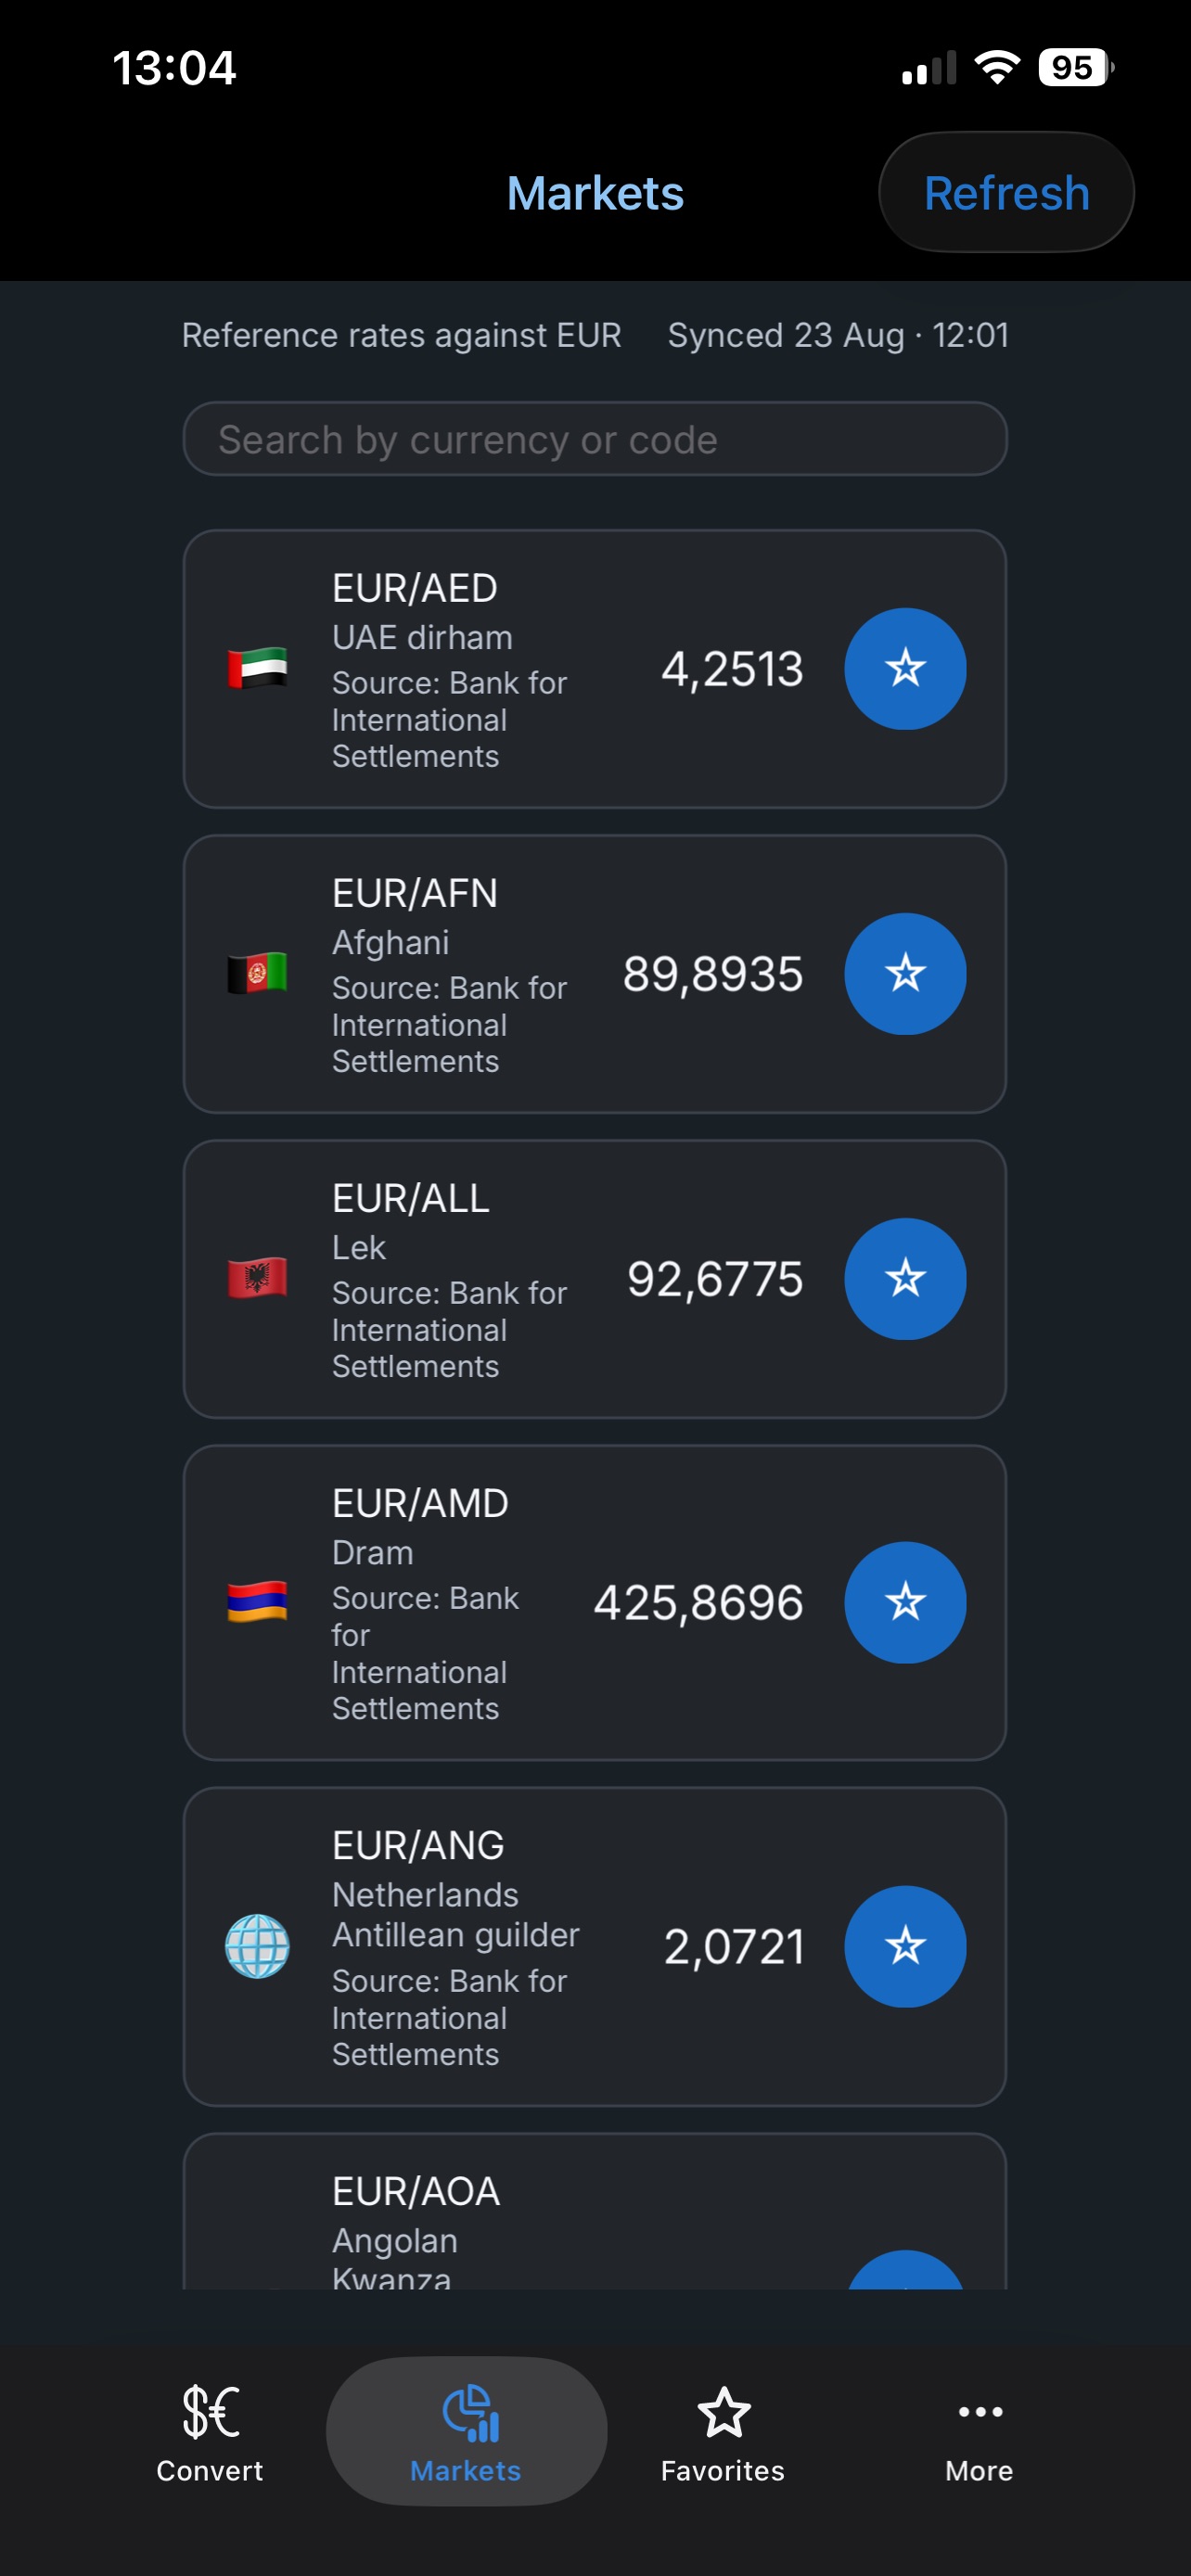Focus the currency search field

tap(595, 439)
